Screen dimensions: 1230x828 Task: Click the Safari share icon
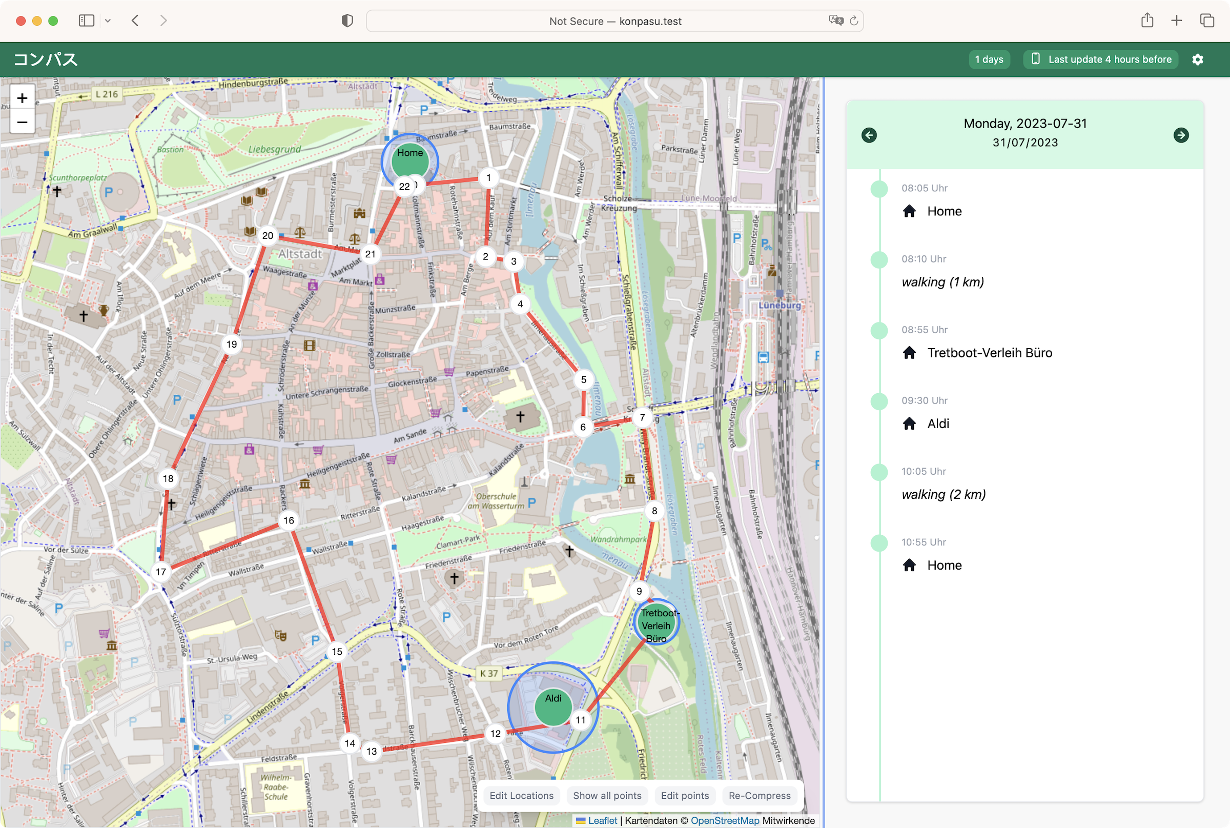[x=1146, y=21]
